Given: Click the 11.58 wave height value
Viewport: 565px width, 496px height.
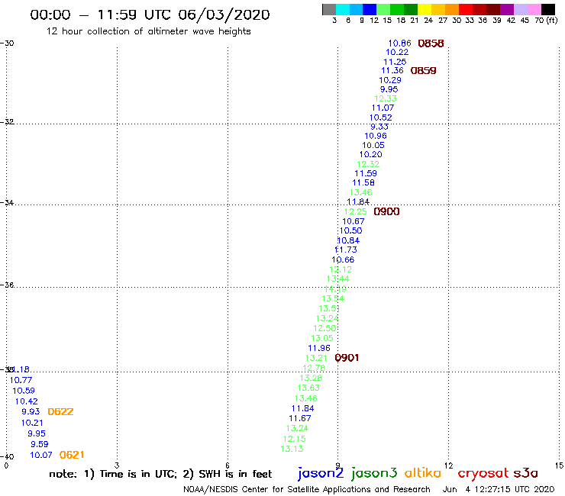Looking at the screenshot, I should (363, 182).
